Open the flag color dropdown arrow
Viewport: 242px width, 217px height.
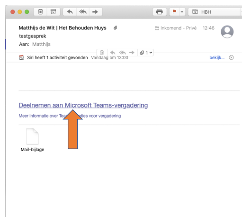[x=182, y=12]
